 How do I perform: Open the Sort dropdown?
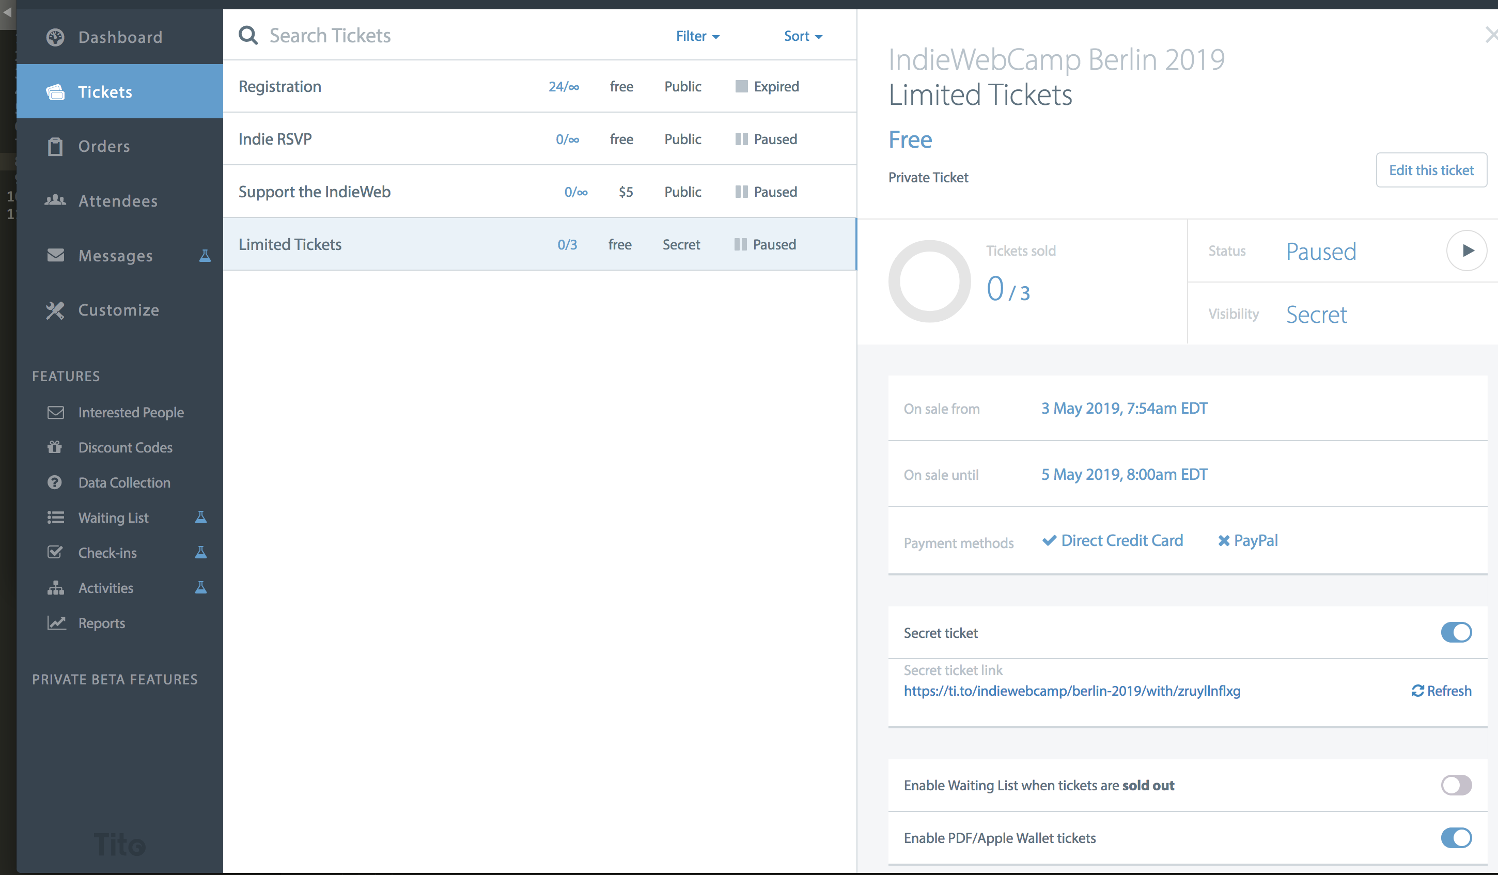point(803,36)
